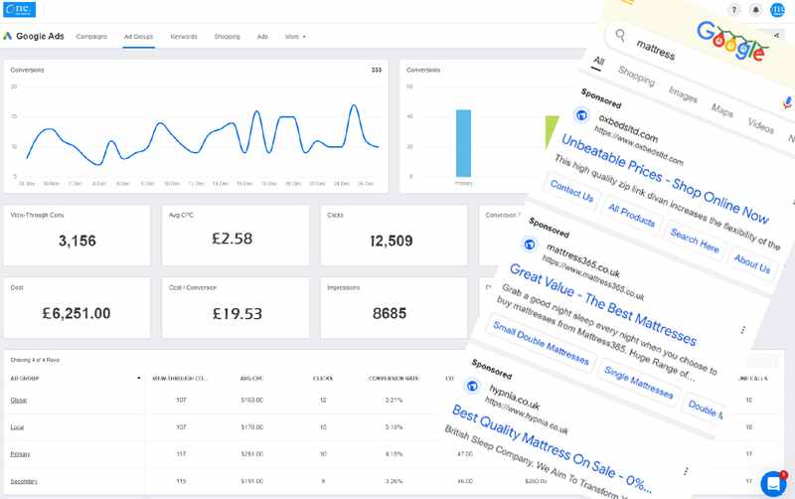Click the Contact Us sitelink button
Screen dimensions: 795x499
pos(572,191)
